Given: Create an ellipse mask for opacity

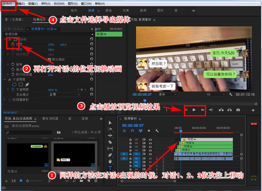Looking at the screenshot, I should [x=14, y=85].
